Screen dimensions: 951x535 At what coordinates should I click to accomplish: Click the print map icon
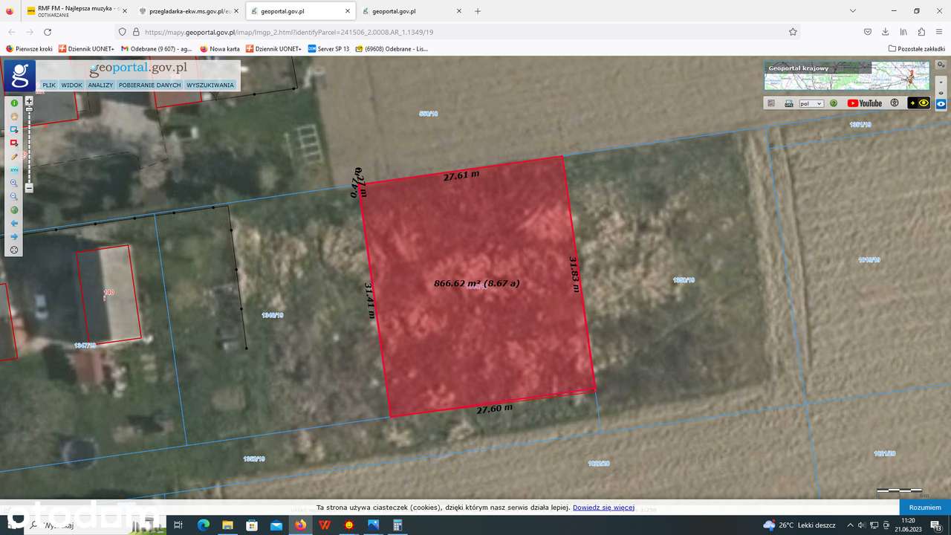789,103
